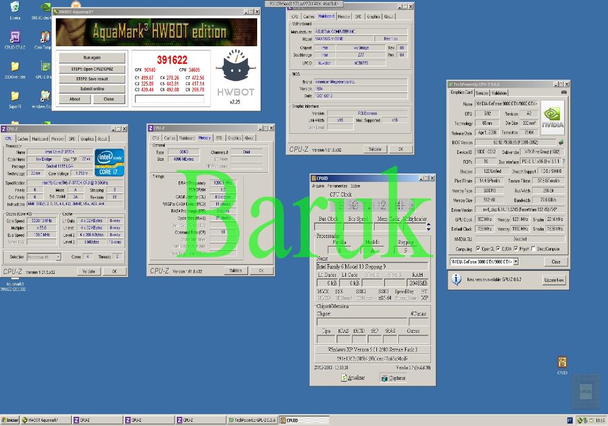608x426 pixels.
Task: Open the Arquivo menu in CPUID window
Action: 319,186
